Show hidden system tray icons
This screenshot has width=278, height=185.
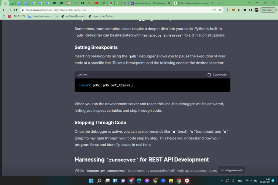point(222,181)
